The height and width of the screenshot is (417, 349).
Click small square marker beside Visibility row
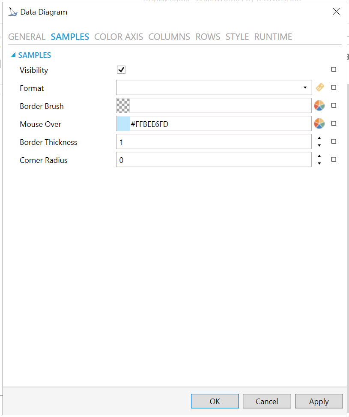tap(334, 69)
